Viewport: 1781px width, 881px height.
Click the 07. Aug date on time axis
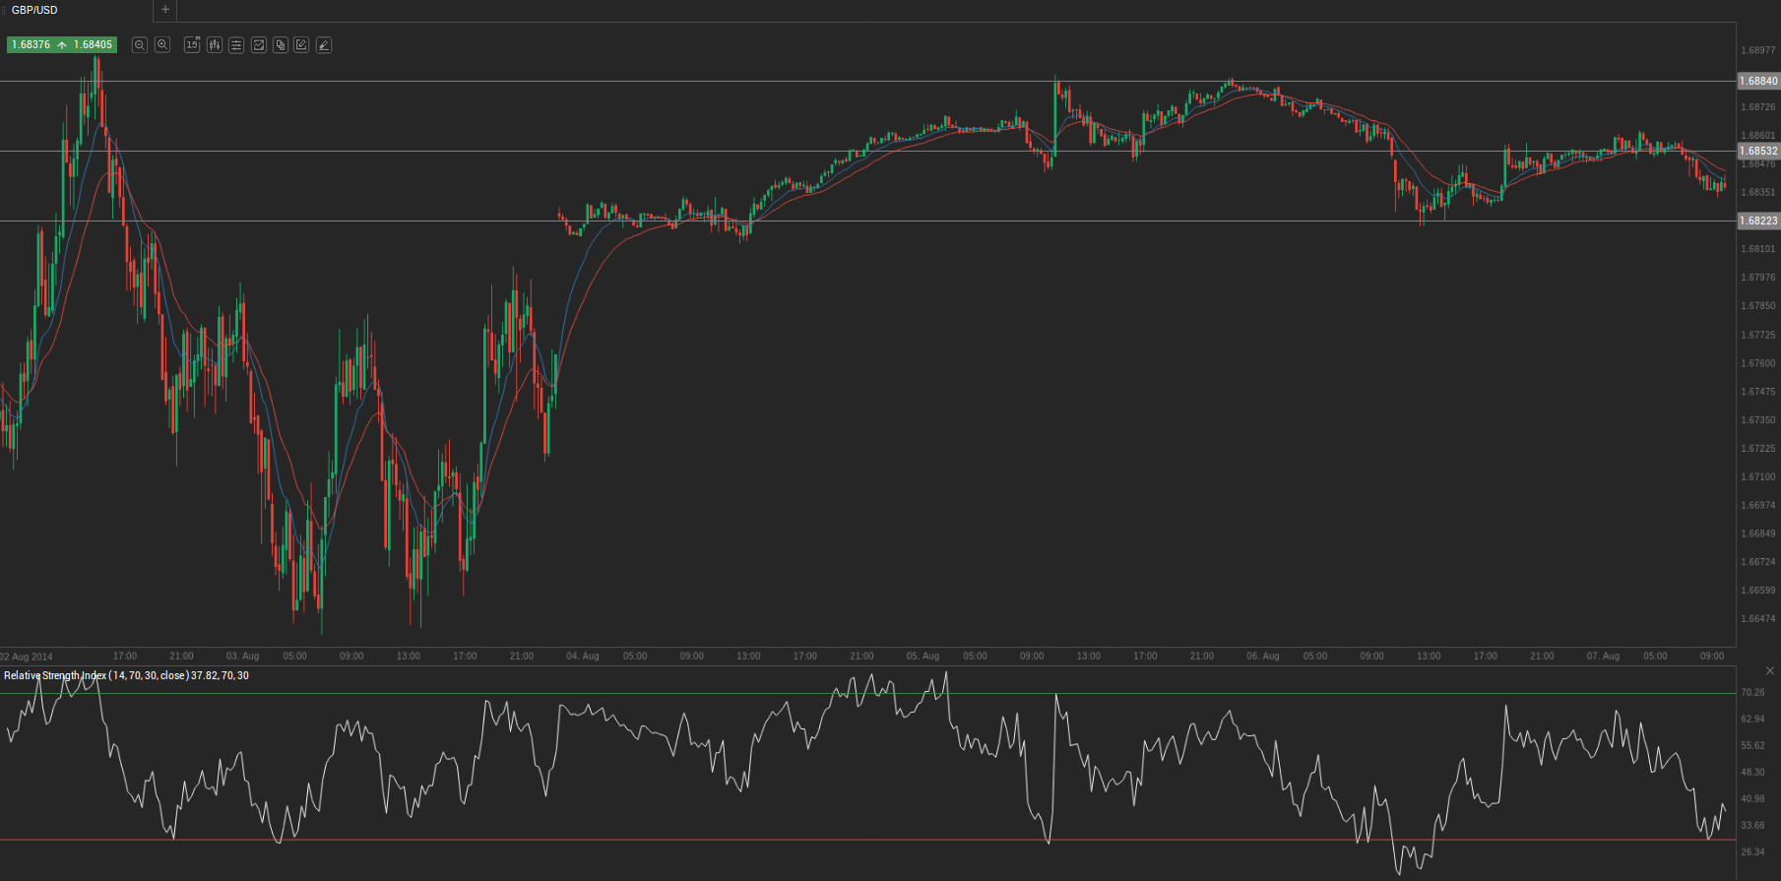click(x=1603, y=656)
